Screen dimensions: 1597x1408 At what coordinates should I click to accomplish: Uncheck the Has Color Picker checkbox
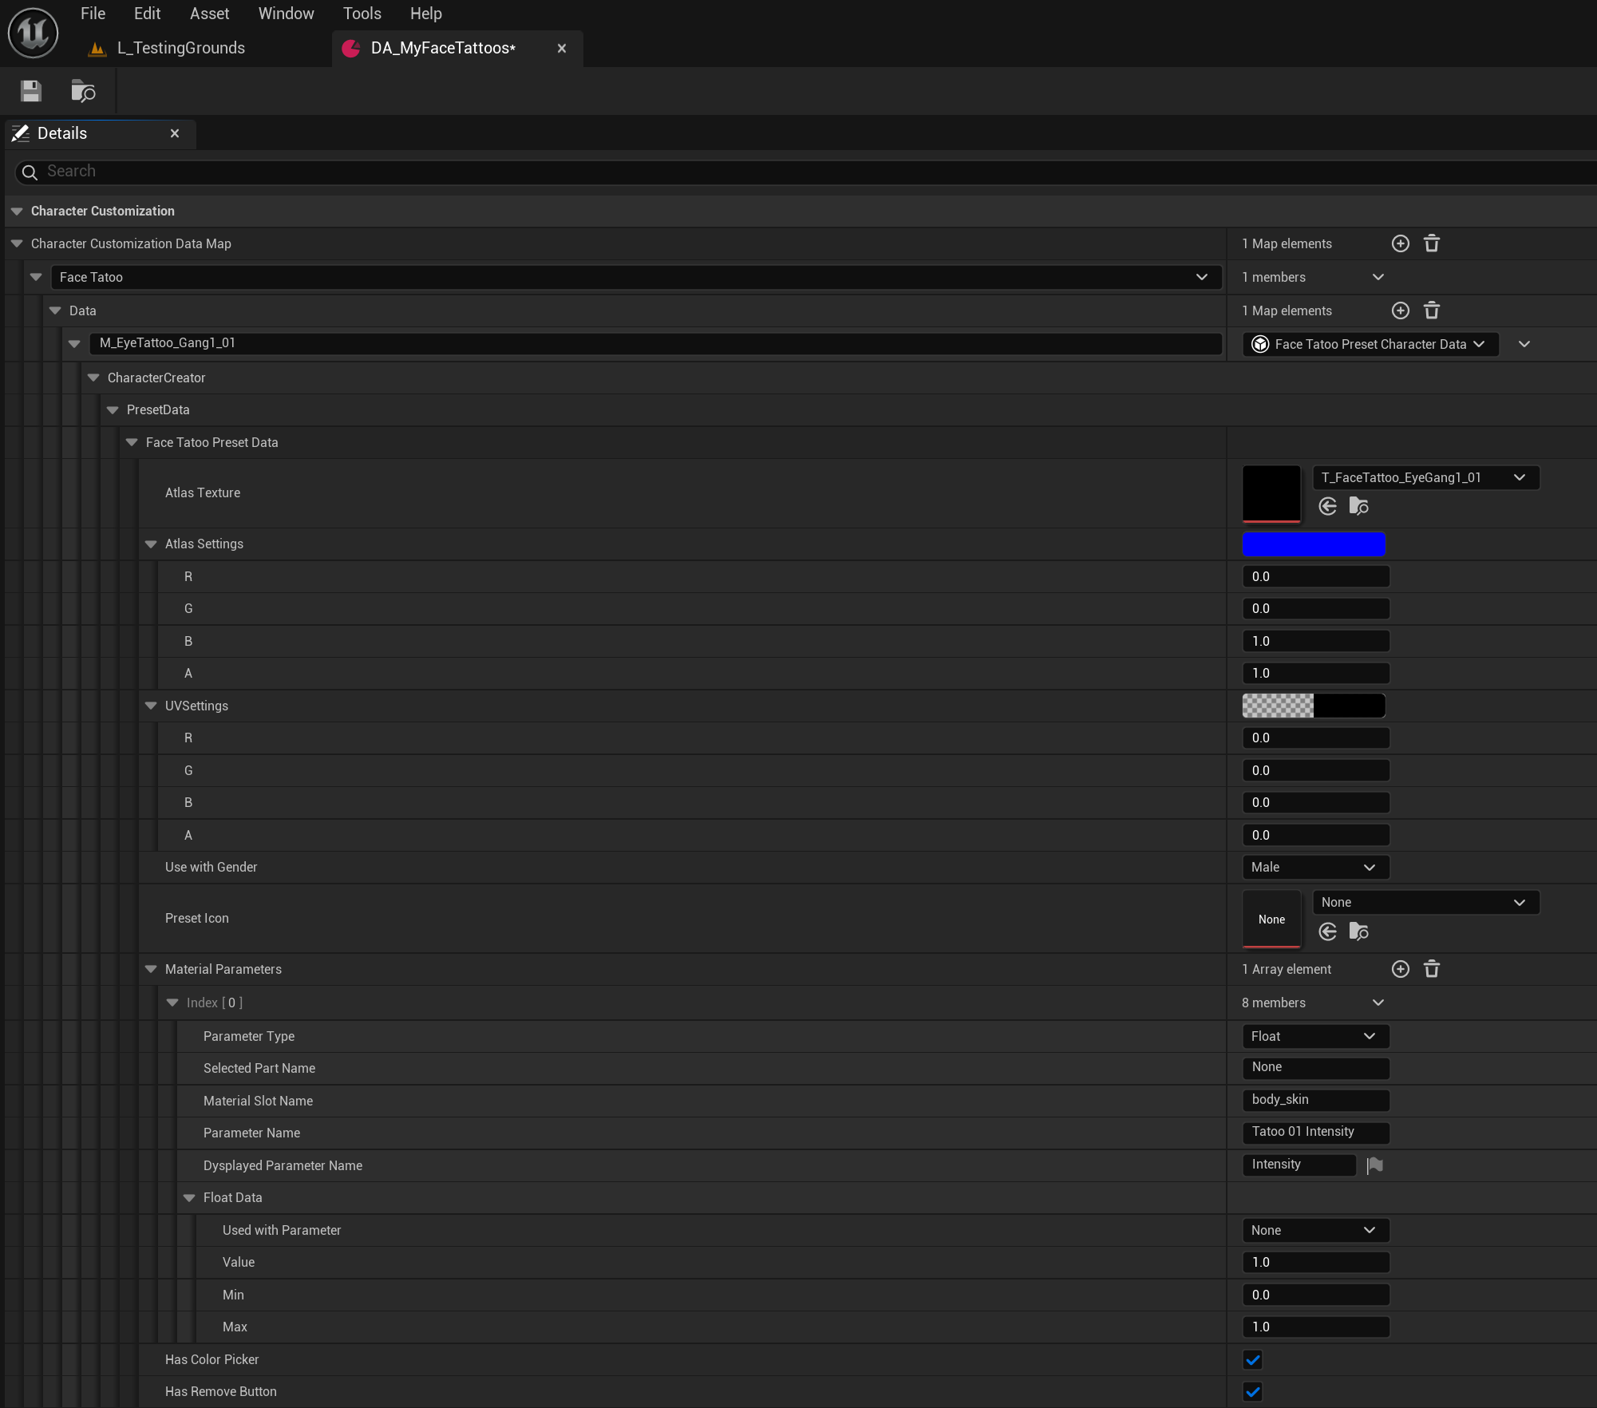pos(1253,1359)
